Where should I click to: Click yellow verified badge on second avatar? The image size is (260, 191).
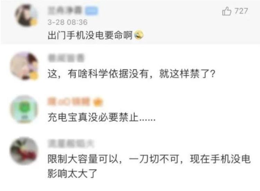point(34,76)
